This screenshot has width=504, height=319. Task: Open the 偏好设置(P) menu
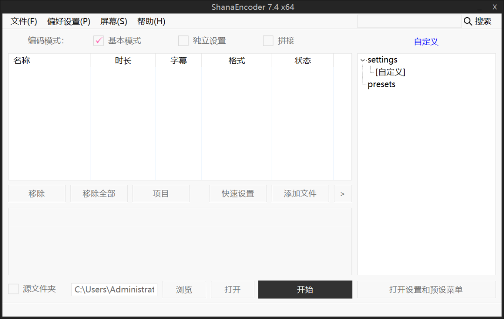(68, 21)
